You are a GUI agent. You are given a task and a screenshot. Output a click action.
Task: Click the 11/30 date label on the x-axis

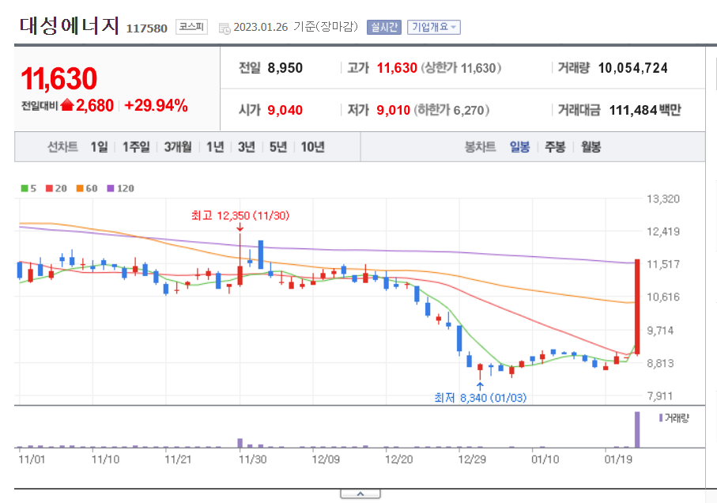click(252, 459)
